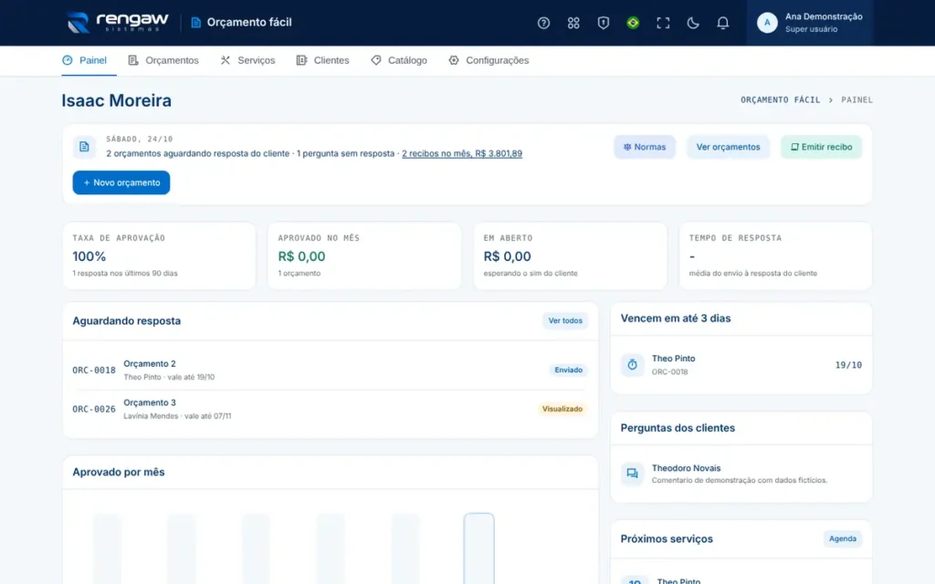The image size is (935, 584).
Task: Click the Orçamento fácil document icon
Action: pos(195,23)
